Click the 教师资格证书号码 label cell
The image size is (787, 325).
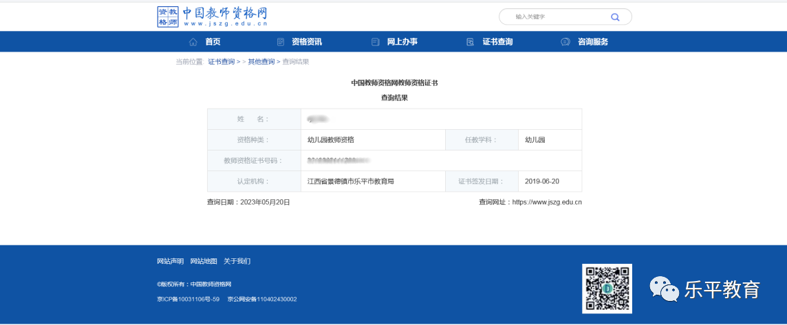[x=254, y=161]
